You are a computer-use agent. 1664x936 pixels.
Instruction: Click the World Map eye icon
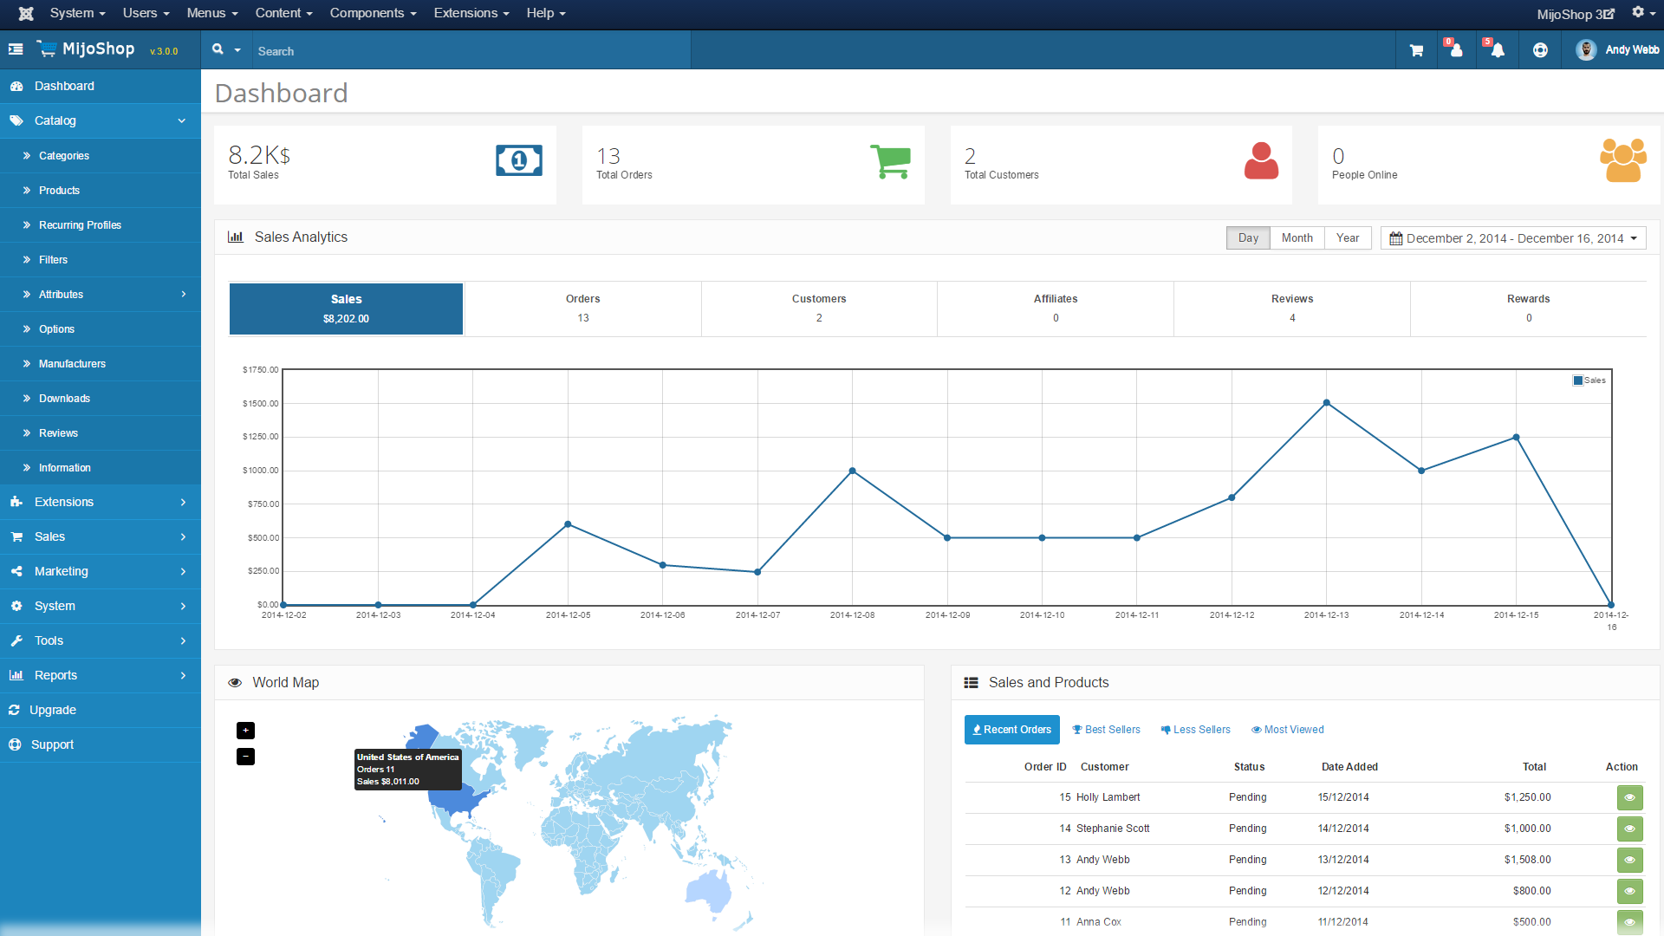[x=235, y=683]
